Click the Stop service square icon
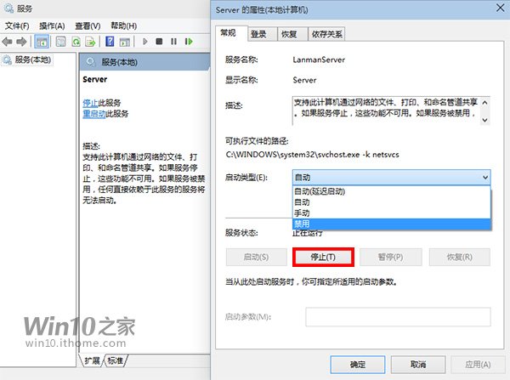Image resolution: width=510 pixels, height=380 pixels. (159, 42)
